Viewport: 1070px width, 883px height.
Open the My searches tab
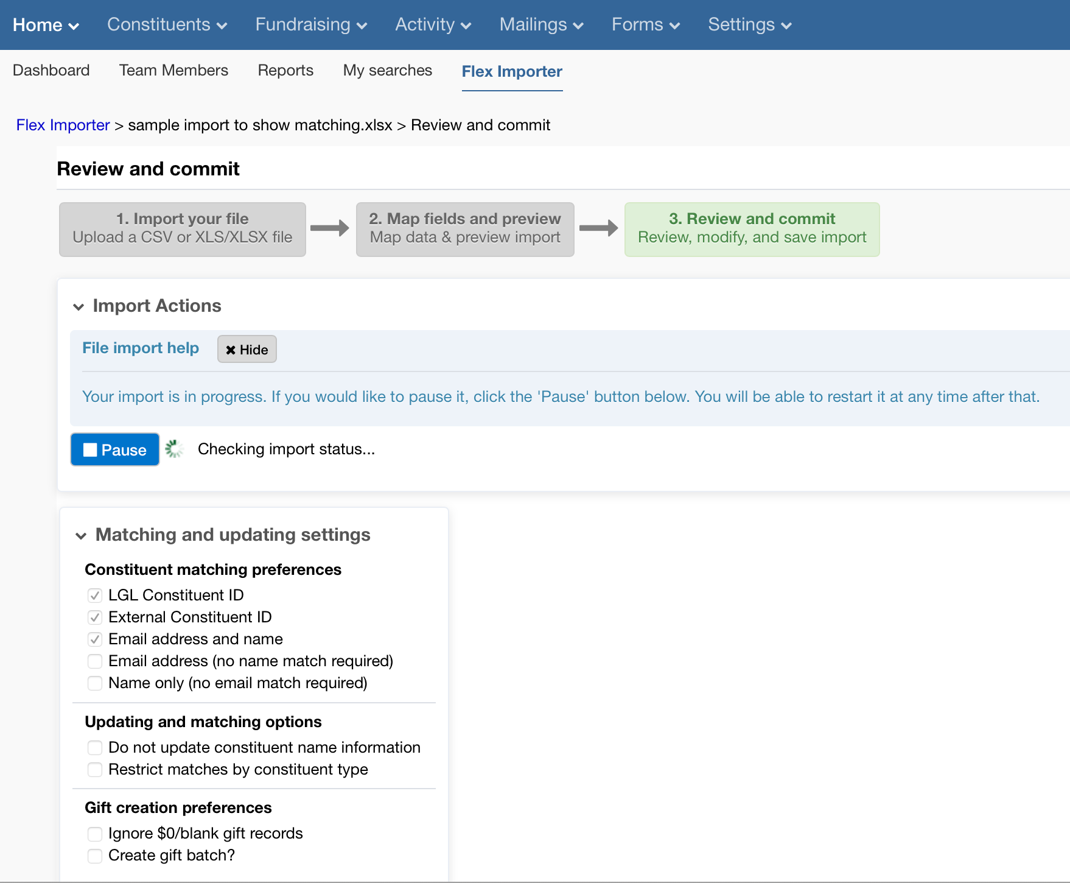coord(387,71)
